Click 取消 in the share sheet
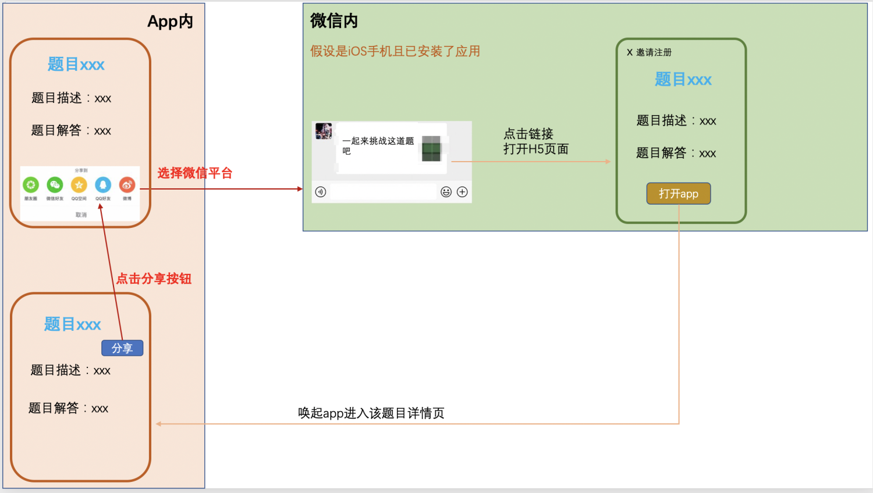Viewport: 873px width, 493px height. point(81,215)
